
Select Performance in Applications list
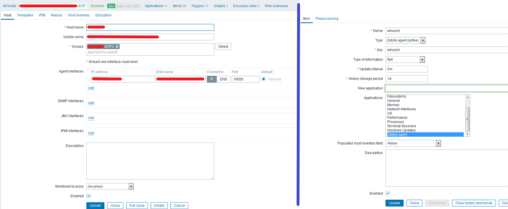tap(425, 118)
